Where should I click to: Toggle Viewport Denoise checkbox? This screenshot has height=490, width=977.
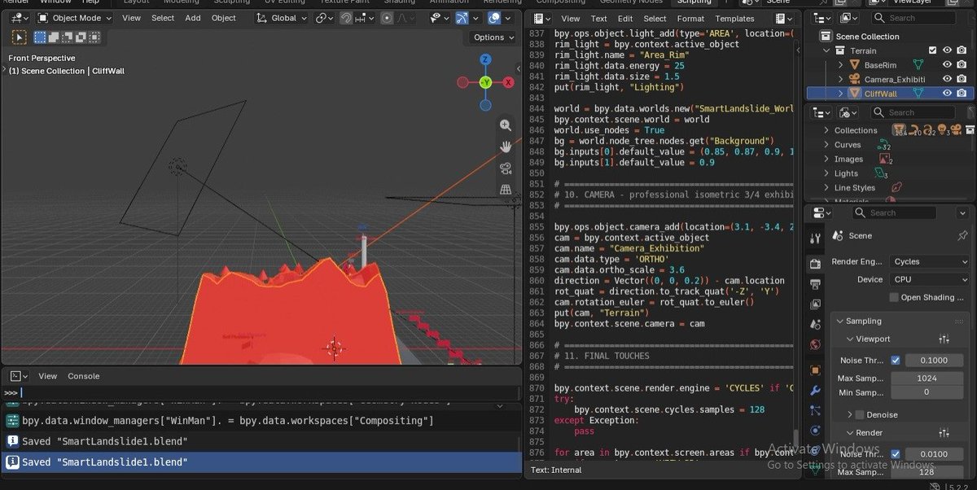pyautogui.click(x=860, y=414)
